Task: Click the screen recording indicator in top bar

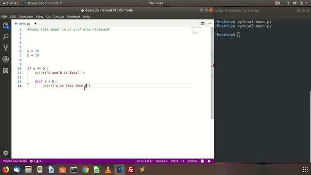Action: [277, 3]
